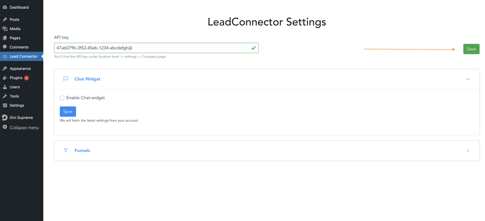Expand the Funnels section chevron
This screenshot has width=485, height=221.
coord(468,151)
